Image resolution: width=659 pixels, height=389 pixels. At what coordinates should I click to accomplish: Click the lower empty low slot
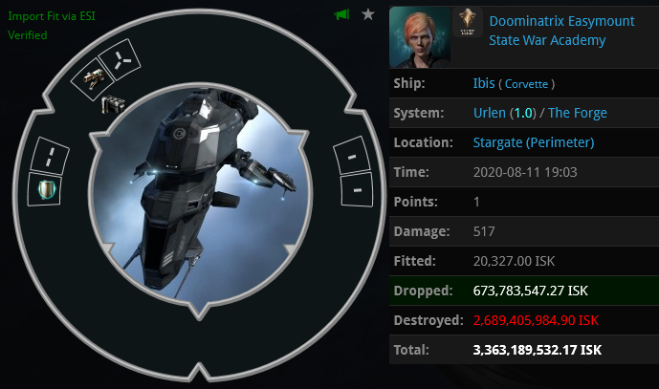(x=357, y=189)
